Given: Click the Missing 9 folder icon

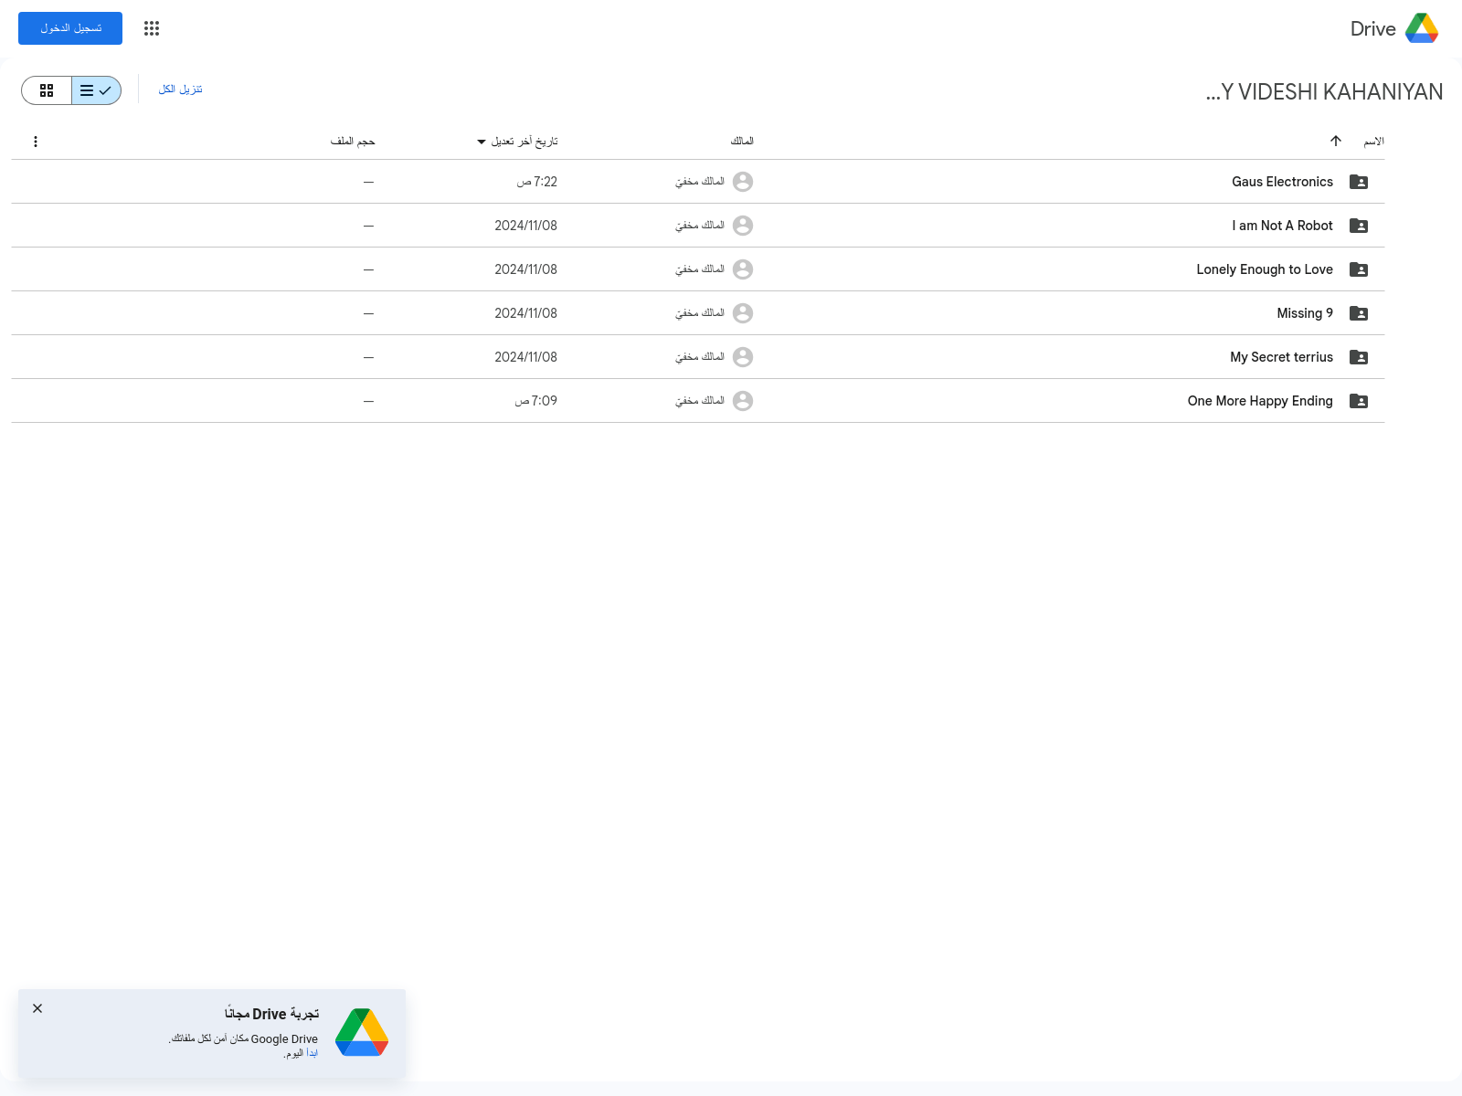Looking at the screenshot, I should click(x=1359, y=313).
